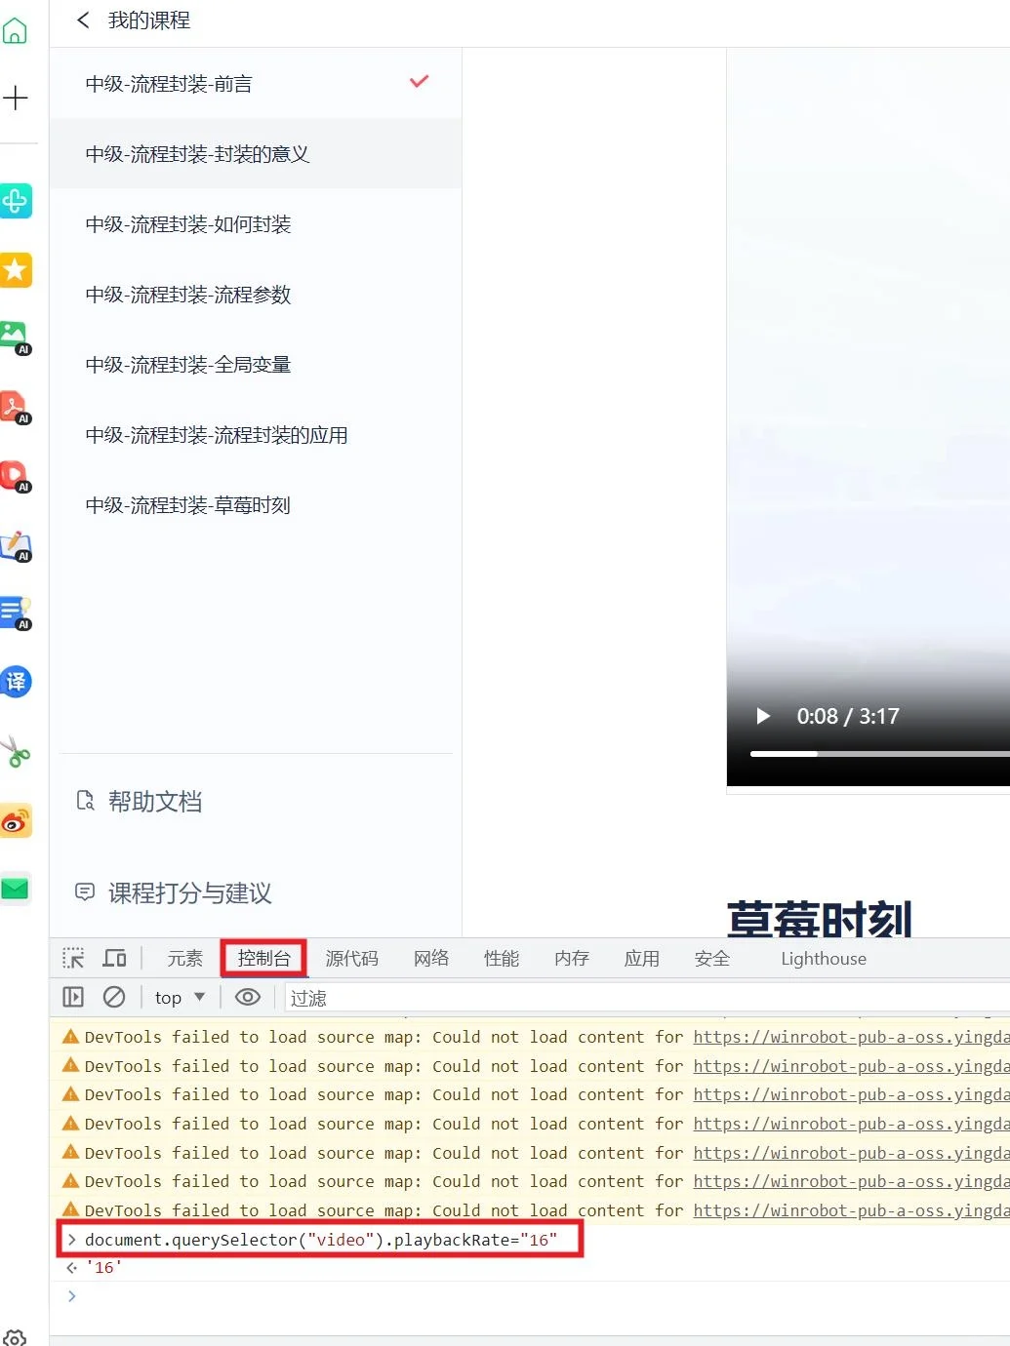This screenshot has width=1010, height=1346.
Task: Toggle the live expression eye icon
Action: pyautogui.click(x=247, y=997)
